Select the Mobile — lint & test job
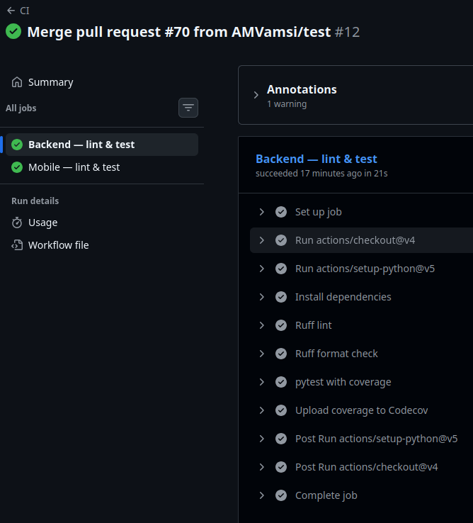Viewport: 473px width, 523px height. pos(102,167)
